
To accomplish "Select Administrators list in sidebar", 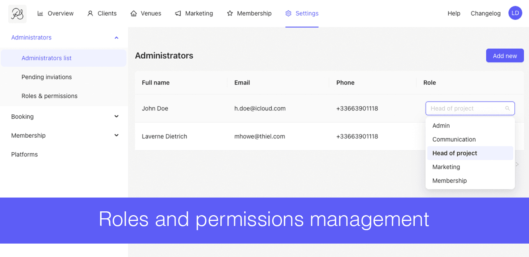I will tap(64, 58).
